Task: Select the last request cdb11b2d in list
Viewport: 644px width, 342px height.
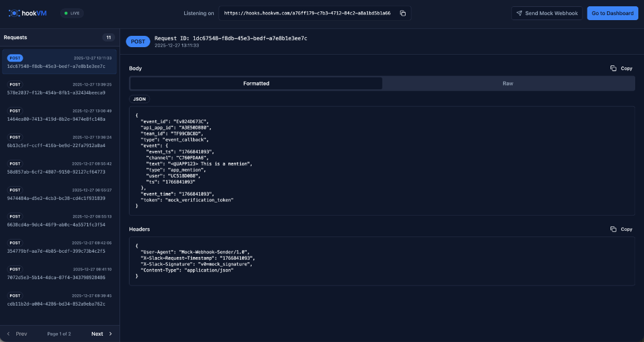Action: coord(59,299)
